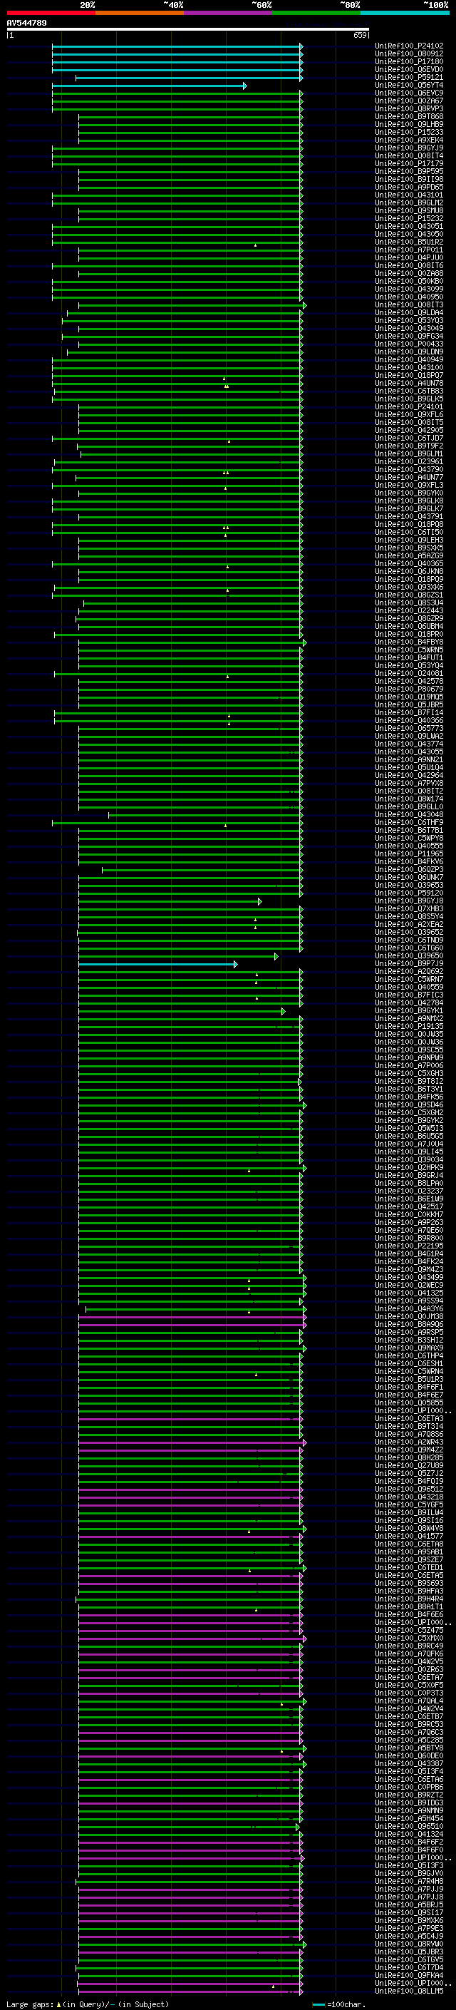Click label UniRef100_A9PD65
The width and height of the screenshot is (456, 2010).
pyautogui.click(x=409, y=188)
